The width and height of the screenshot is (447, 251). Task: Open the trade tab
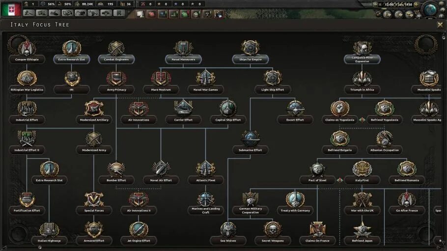pyautogui.click(x=68, y=13)
